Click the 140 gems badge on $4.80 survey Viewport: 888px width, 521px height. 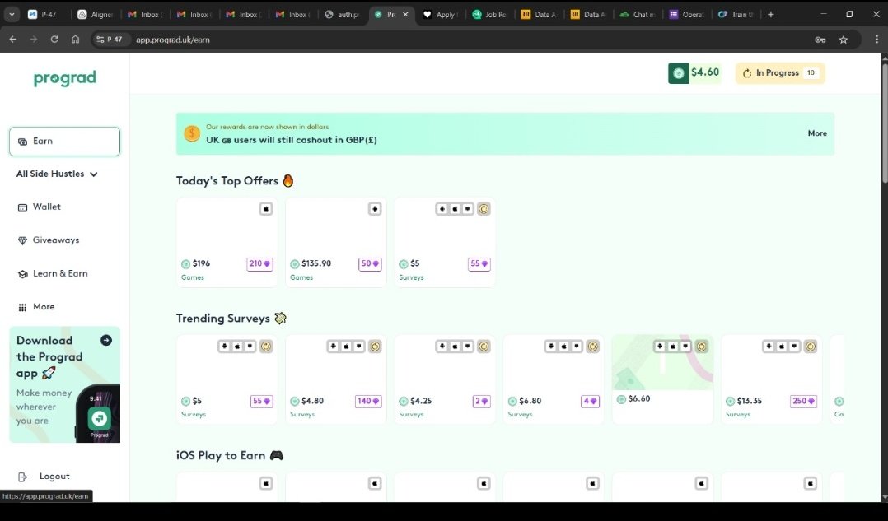[369, 401]
